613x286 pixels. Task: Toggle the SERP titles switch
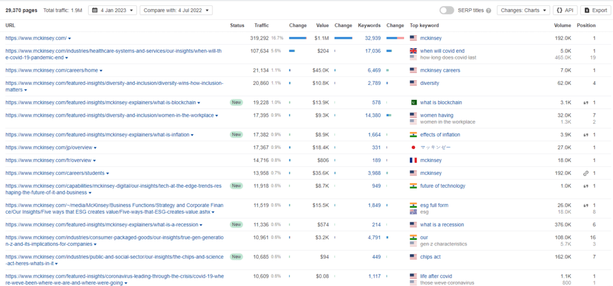point(447,11)
